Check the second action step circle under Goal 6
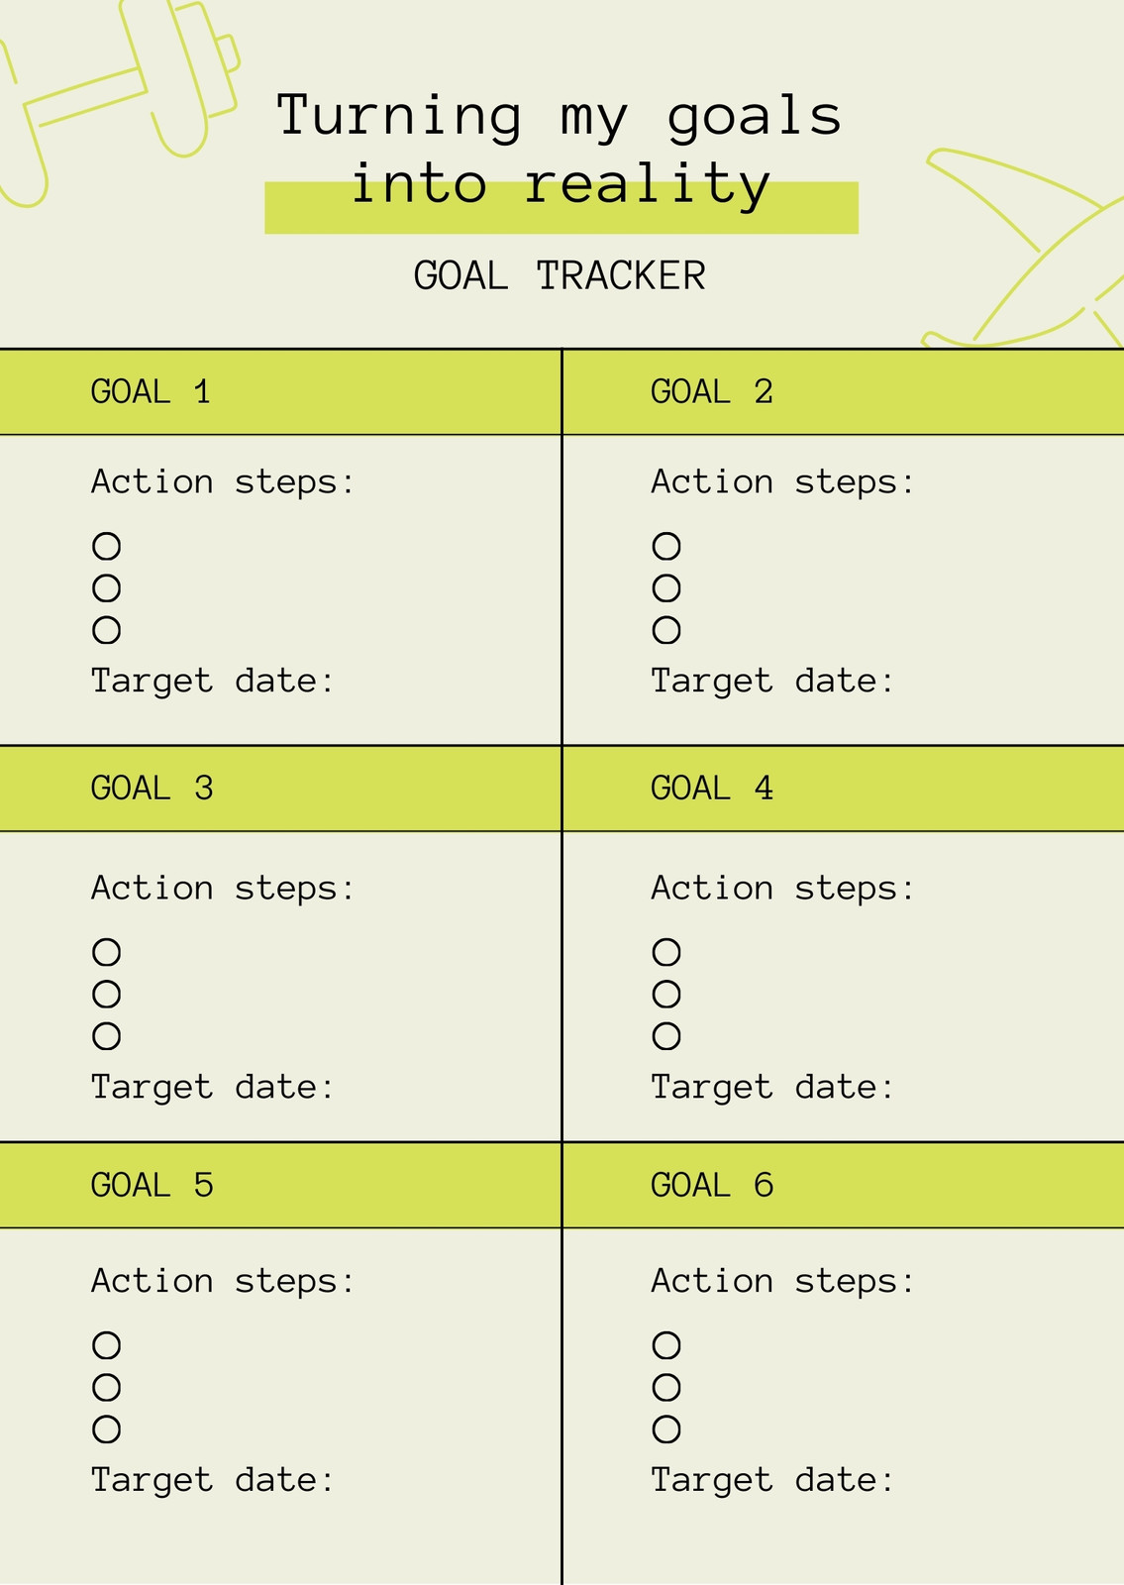 click(x=666, y=1388)
